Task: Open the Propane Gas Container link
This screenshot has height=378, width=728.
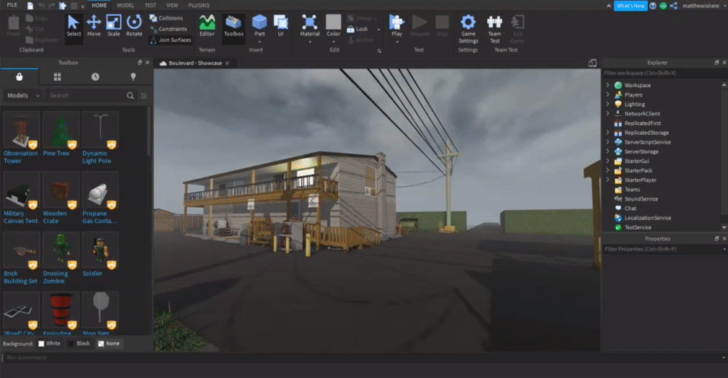Action: click(x=100, y=217)
